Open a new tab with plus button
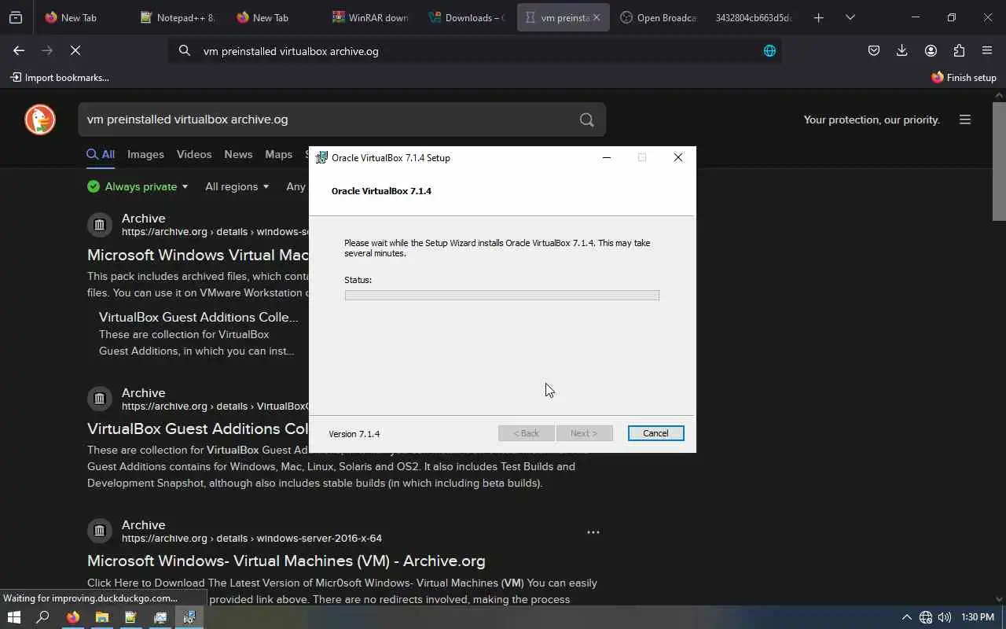The width and height of the screenshot is (1006, 629). pos(818,17)
